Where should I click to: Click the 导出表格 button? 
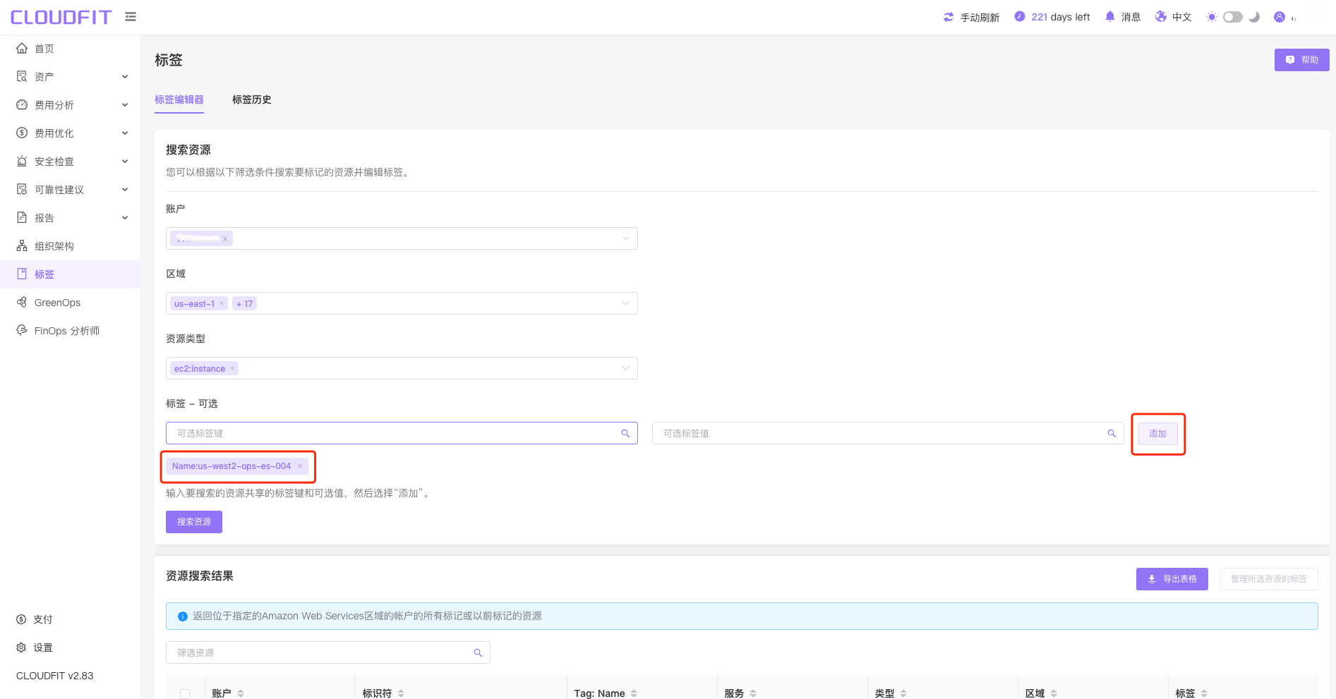click(1172, 579)
